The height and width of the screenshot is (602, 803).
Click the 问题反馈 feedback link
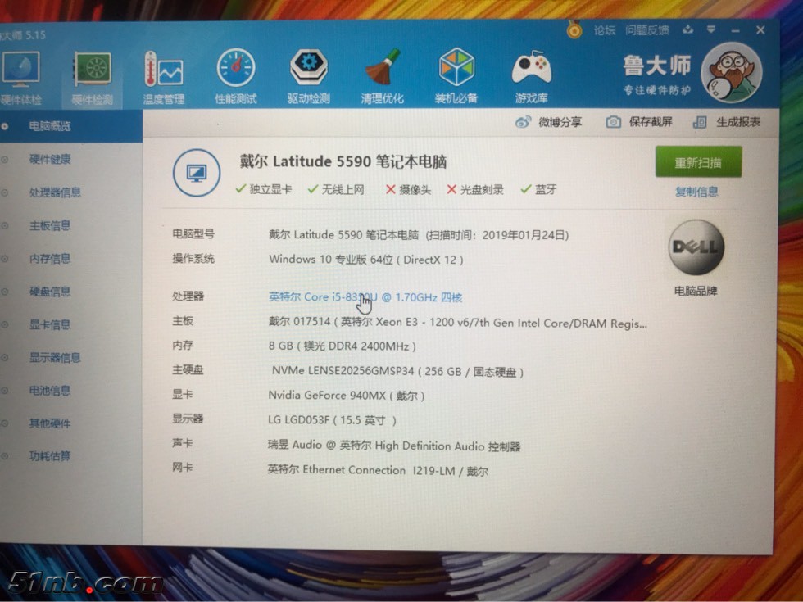pyautogui.click(x=647, y=30)
